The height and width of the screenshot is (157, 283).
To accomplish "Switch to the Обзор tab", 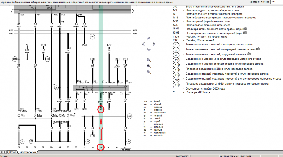I will click(12, 152).
